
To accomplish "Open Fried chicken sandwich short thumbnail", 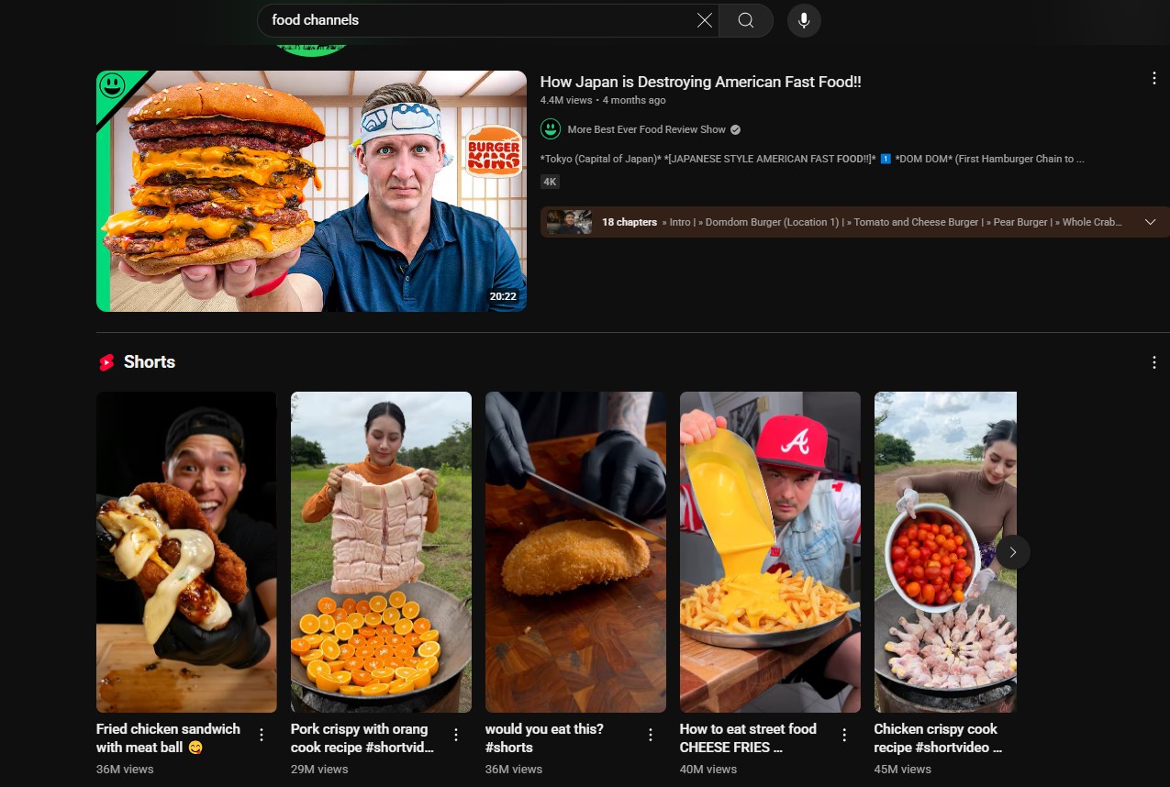I will pos(186,552).
